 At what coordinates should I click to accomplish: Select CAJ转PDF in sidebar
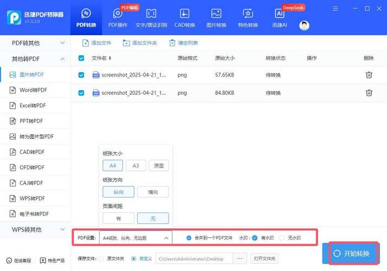pyautogui.click(x=35, y=183)
